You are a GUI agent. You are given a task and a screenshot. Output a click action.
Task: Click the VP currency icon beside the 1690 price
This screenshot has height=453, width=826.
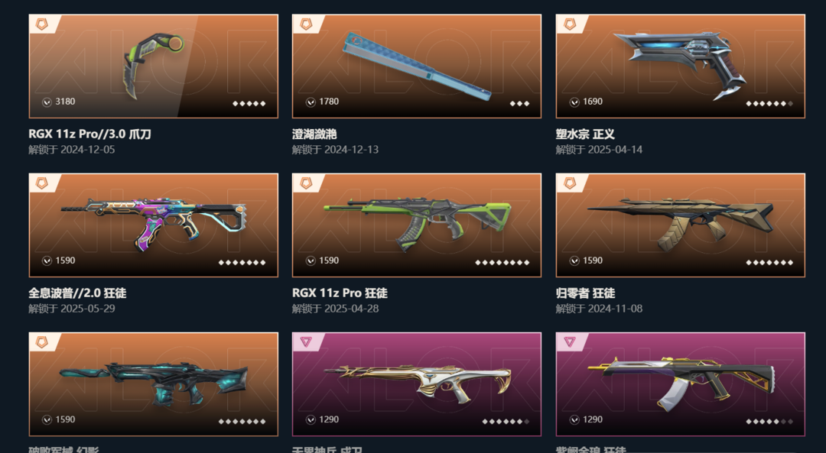[x=574, y=102]
